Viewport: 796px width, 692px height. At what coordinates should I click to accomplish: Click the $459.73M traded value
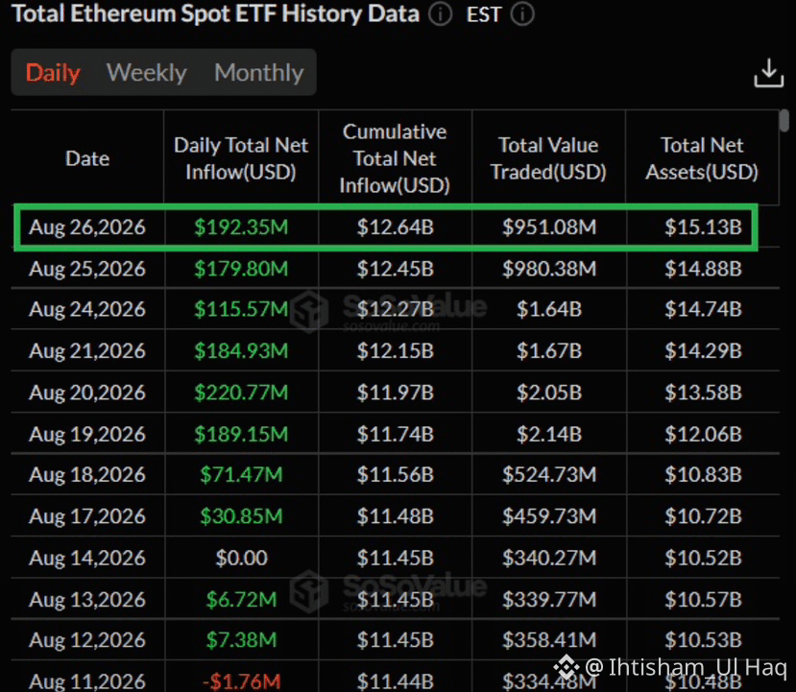coord(549,516)
